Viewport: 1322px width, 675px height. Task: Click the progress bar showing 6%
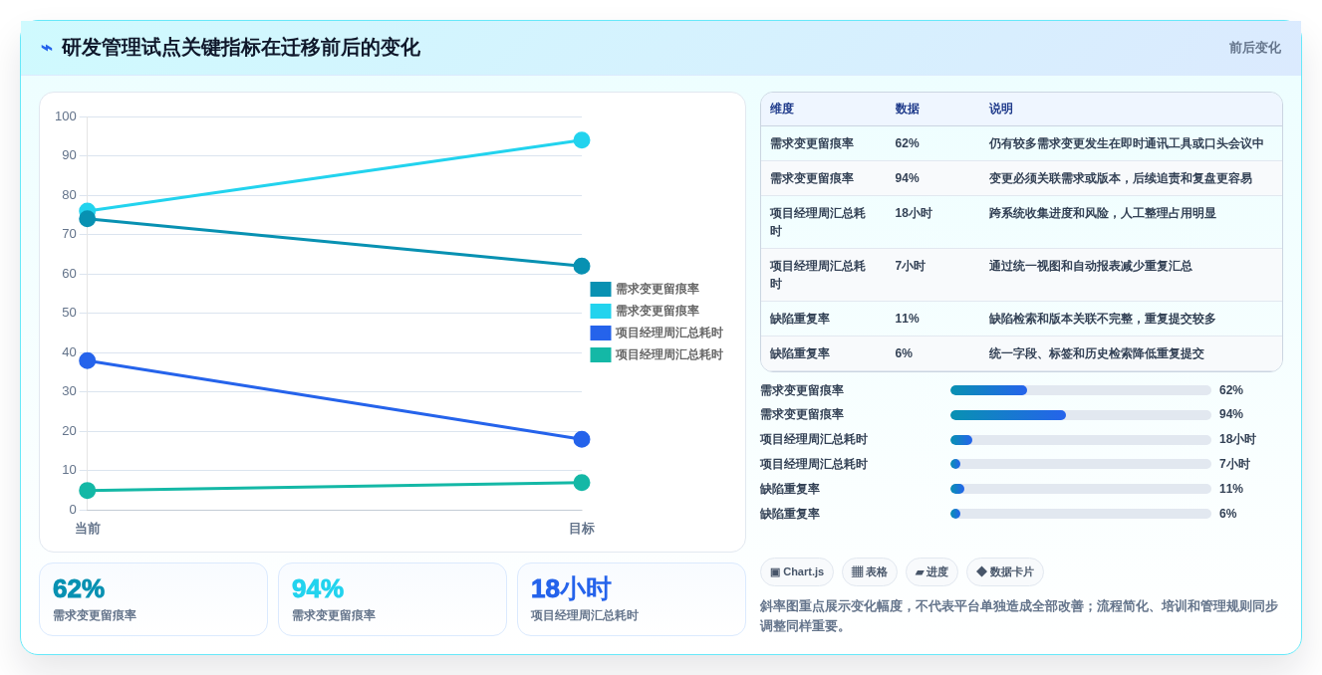(x=1081, y=514)
